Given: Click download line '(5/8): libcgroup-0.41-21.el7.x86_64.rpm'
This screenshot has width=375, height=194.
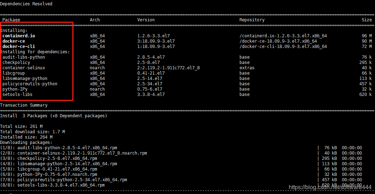Looking at the screenshot, I should coord(48,169).
